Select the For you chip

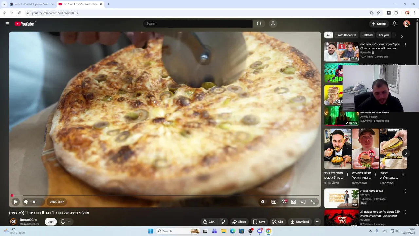pos(384,35)
